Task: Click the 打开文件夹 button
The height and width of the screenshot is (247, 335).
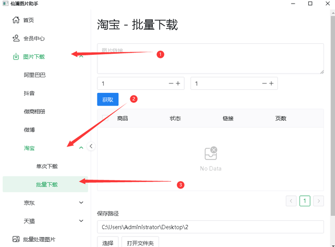Action: [140, 243]
